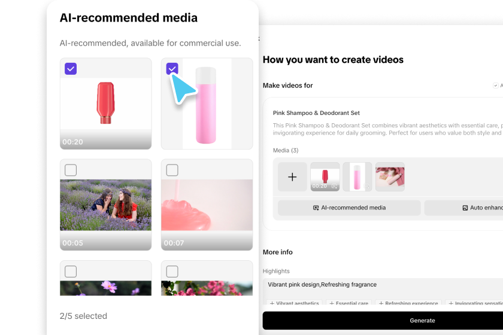Click the Auto enhance button
Viewport: 503px width, 335px height.
coord(463,208)
